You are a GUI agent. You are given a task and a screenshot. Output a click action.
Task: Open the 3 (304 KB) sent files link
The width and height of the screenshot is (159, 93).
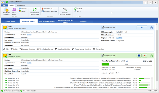click(x=119, y=38)
